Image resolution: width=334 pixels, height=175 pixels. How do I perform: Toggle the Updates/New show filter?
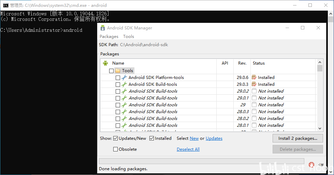115,138
